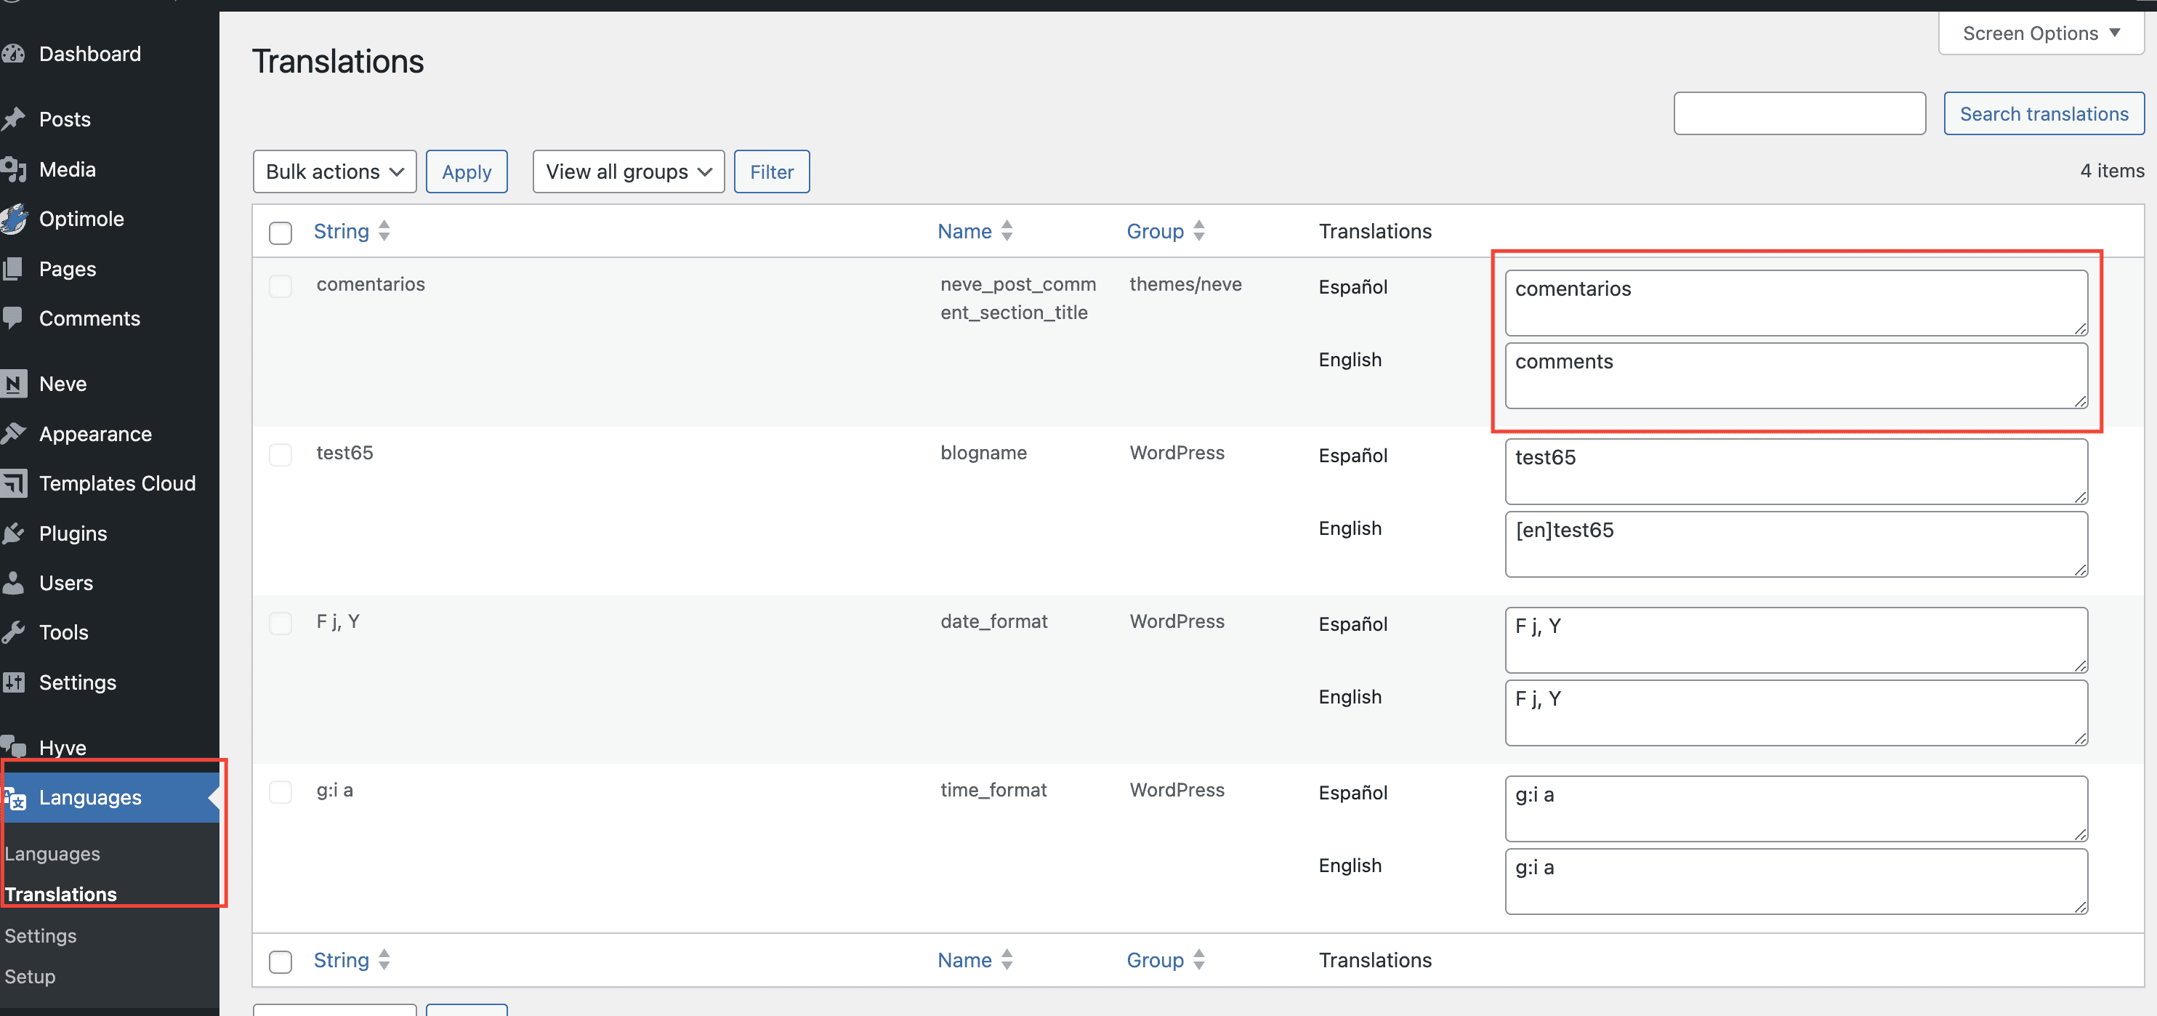Click the Optimole plugin icon

(x=13, y=219)
